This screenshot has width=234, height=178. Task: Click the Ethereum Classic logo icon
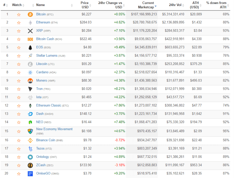pyautogui.click(x=30, y=106)
